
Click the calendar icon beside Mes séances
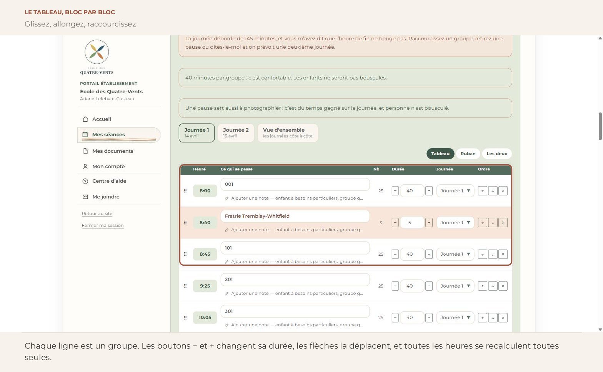(85, 135)
